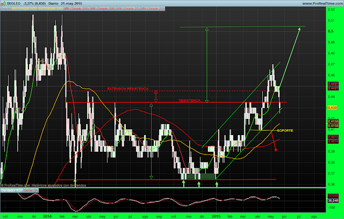Click the 0,47 price axis label
Viewport: 344px width, 219px height.
pos(331,64)
